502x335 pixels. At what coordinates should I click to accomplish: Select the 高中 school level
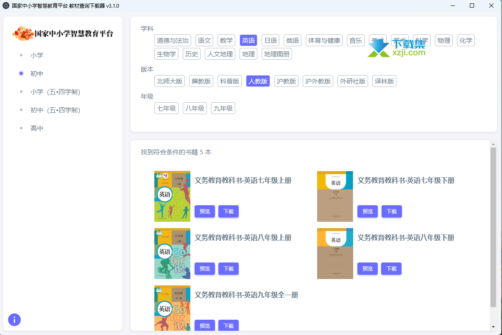(36, 128)
